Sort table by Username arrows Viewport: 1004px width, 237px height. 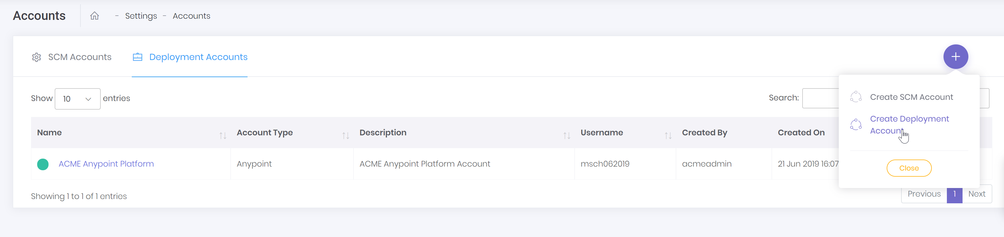pos(668,136)
